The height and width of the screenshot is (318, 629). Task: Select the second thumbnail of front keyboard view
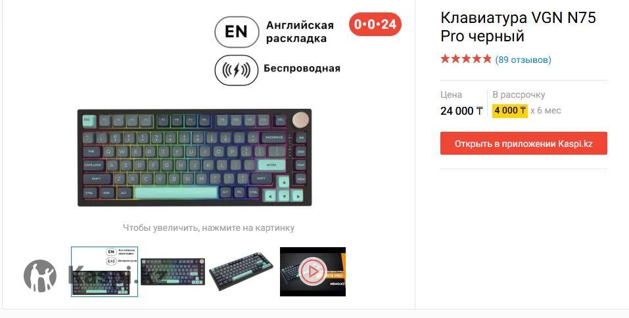pyautogui.click(x=173, y=271)
